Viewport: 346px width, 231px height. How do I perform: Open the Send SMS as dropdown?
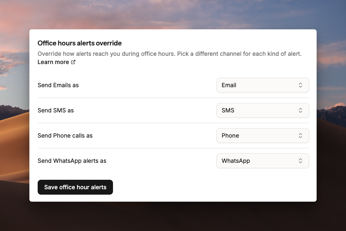262,110
